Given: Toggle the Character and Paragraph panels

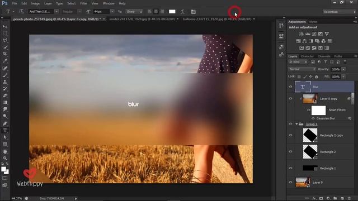Looking at the screenshot, I should pyautogui.click(x=194, y=12).
